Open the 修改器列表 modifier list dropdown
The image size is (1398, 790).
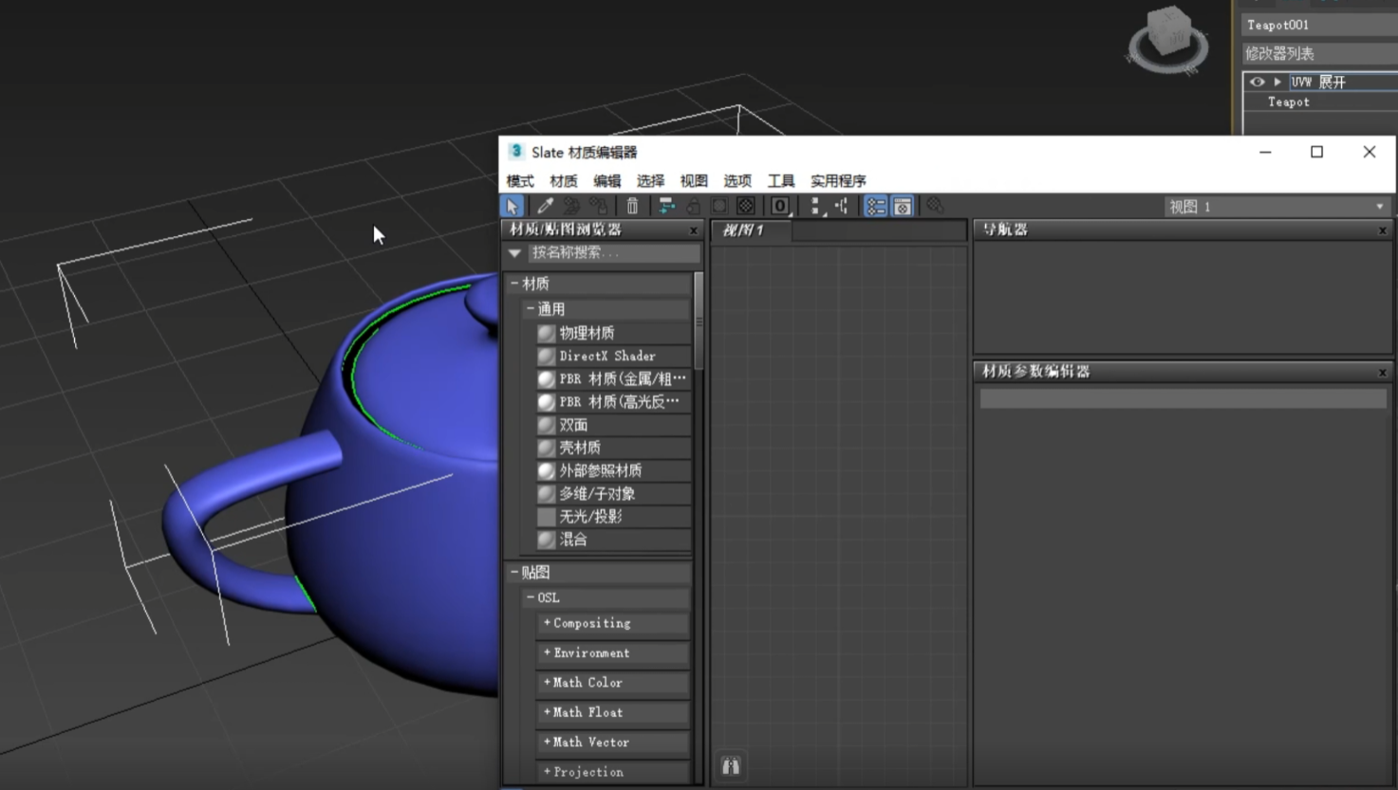coord(1319,54)
